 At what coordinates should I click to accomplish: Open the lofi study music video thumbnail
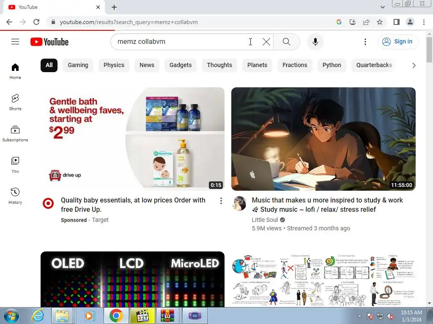click(323, 139)
